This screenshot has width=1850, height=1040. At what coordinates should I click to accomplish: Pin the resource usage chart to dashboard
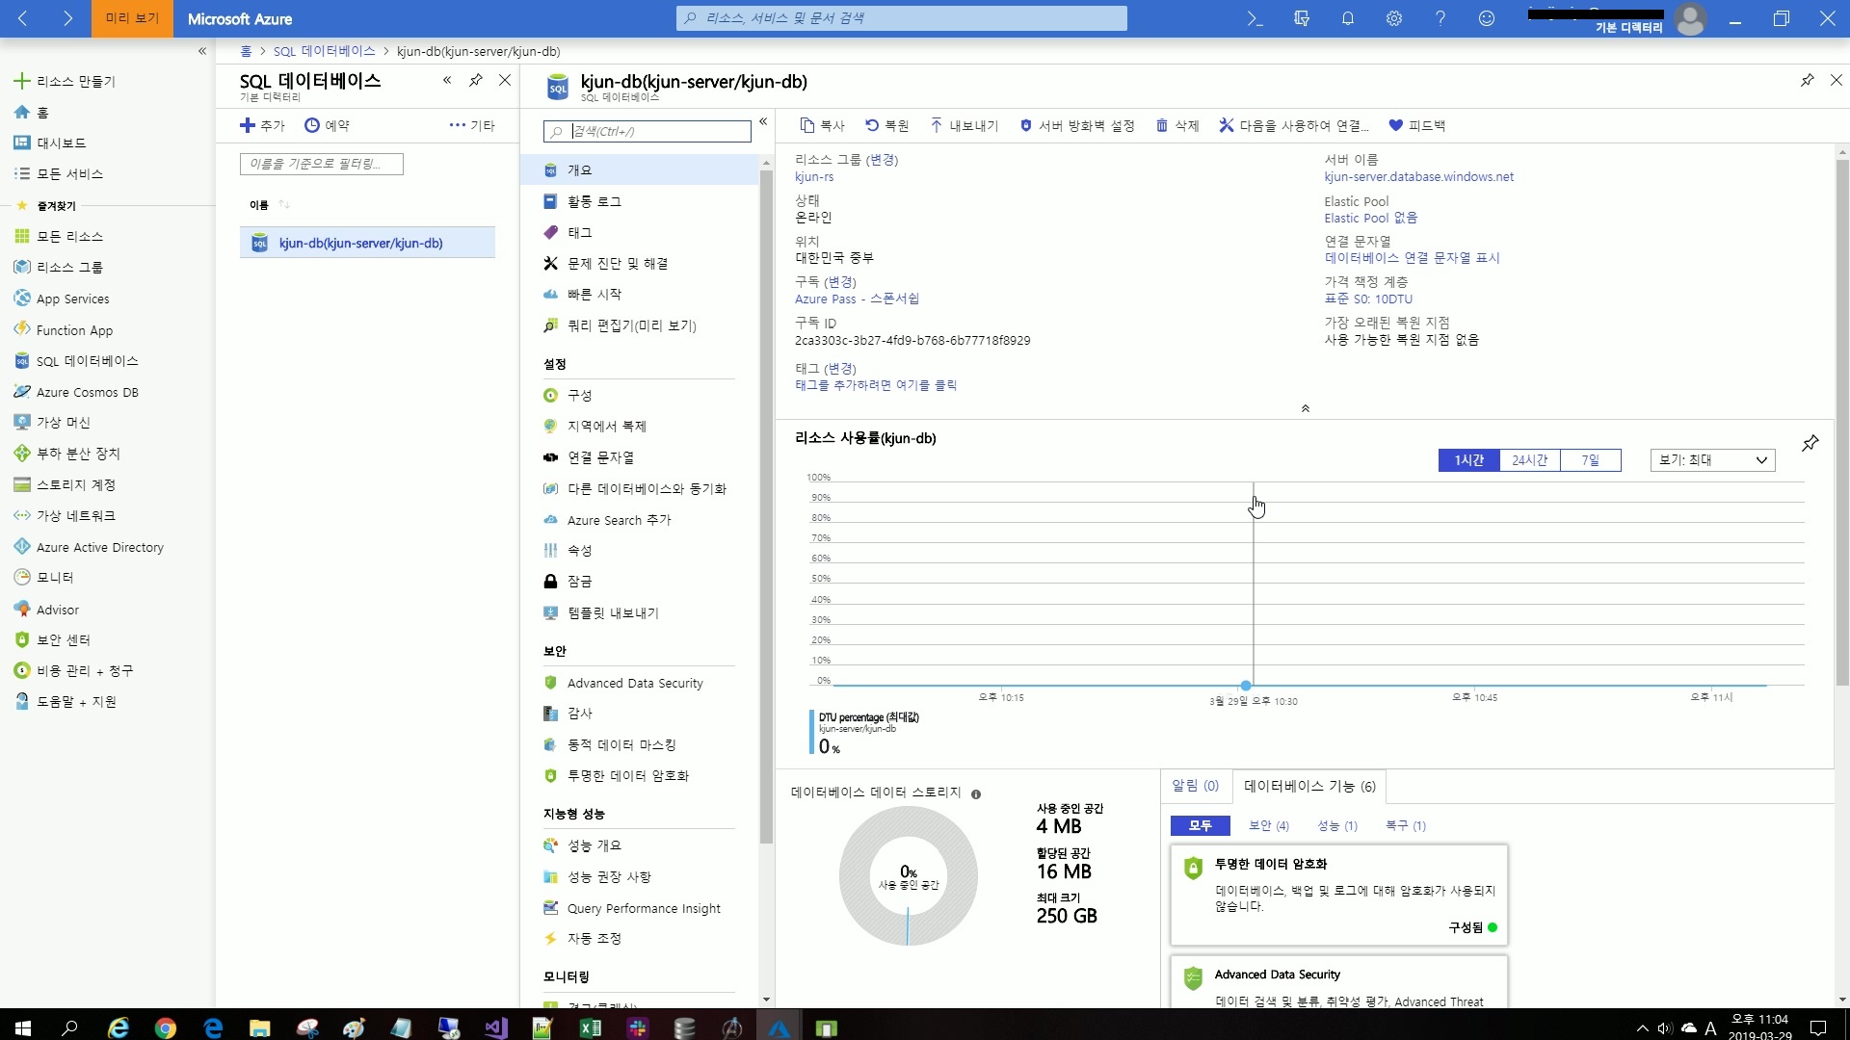[1810, 443]
